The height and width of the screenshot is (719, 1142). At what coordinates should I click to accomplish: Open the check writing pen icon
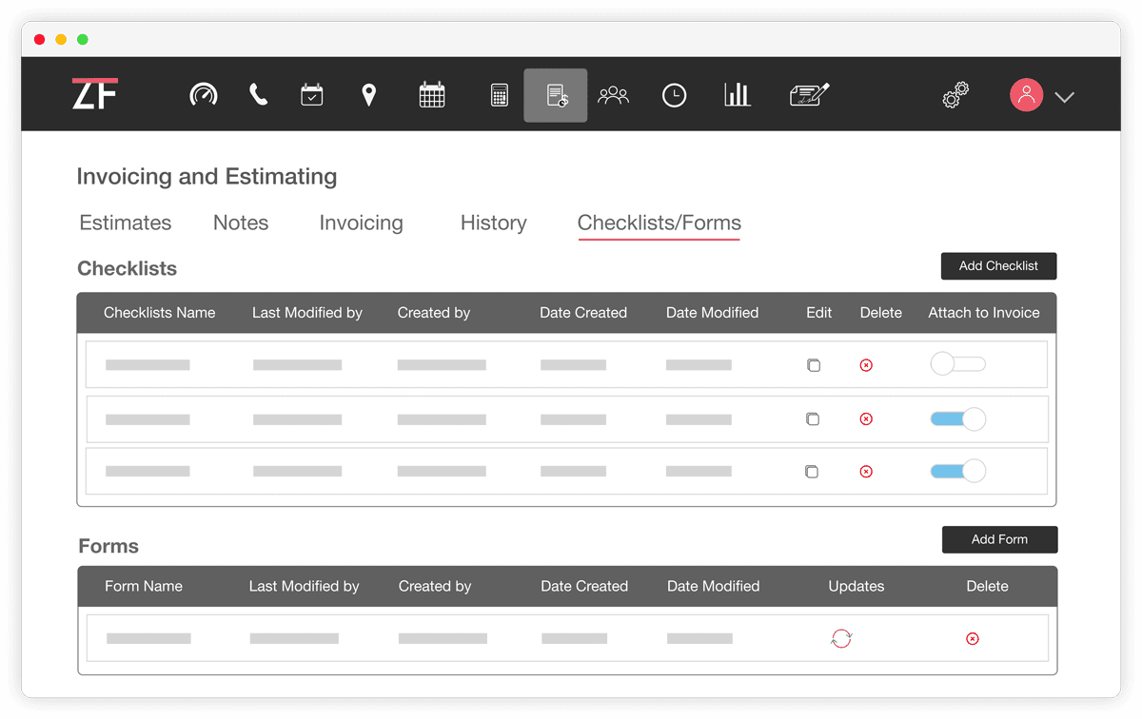click(810, 94)
